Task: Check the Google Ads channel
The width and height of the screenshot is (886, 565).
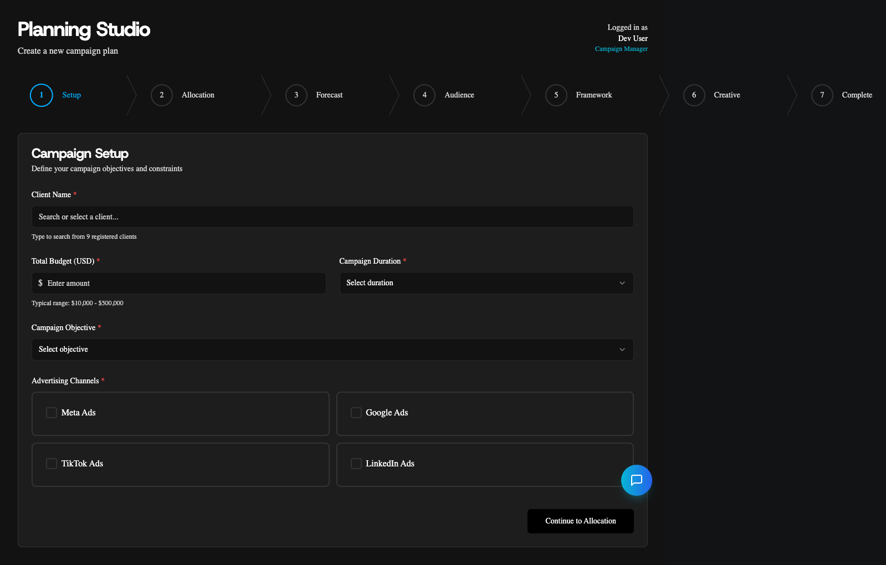Action: coord(356,413)
